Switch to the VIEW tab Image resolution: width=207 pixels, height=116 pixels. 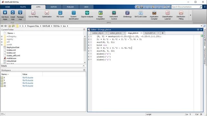[86, 7]
